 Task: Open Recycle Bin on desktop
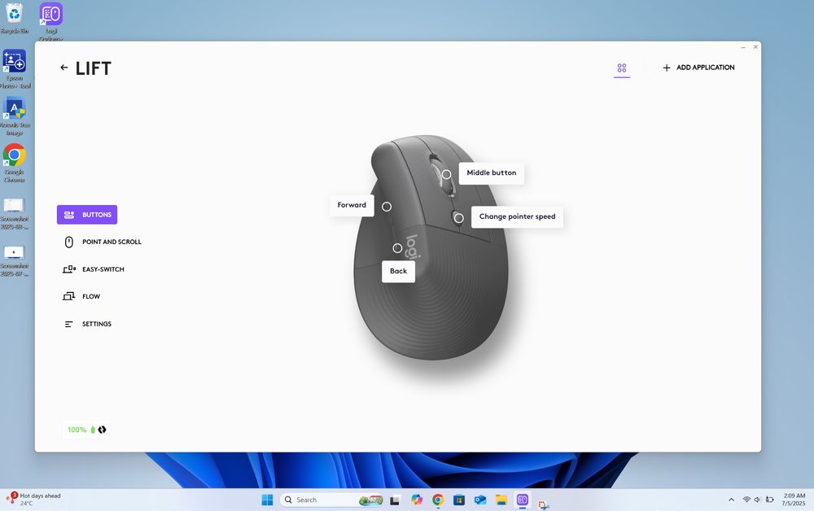click(15, 18)
